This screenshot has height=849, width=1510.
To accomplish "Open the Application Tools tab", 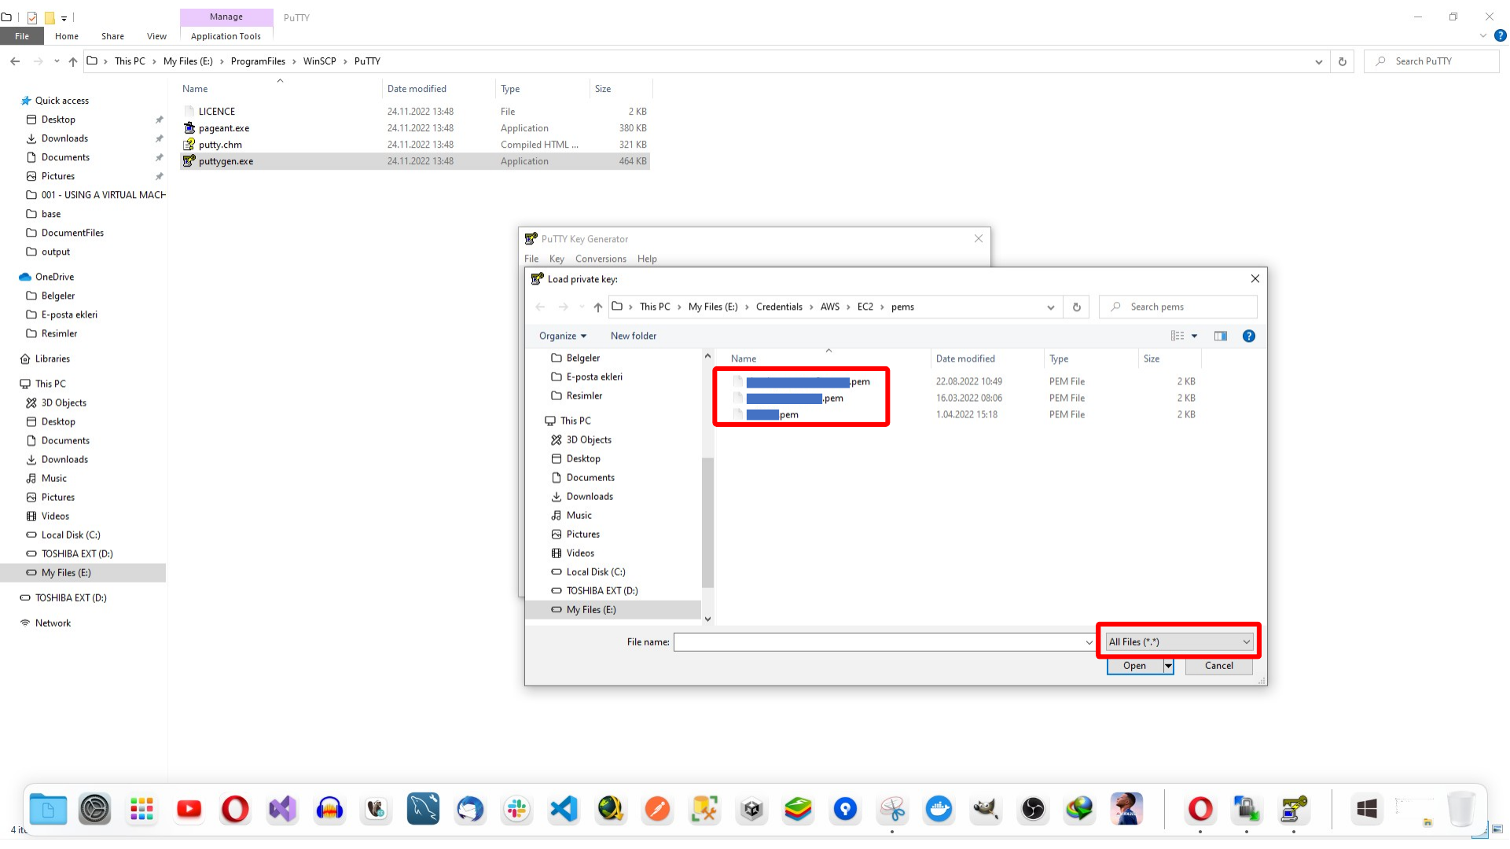I will (226, 36).
